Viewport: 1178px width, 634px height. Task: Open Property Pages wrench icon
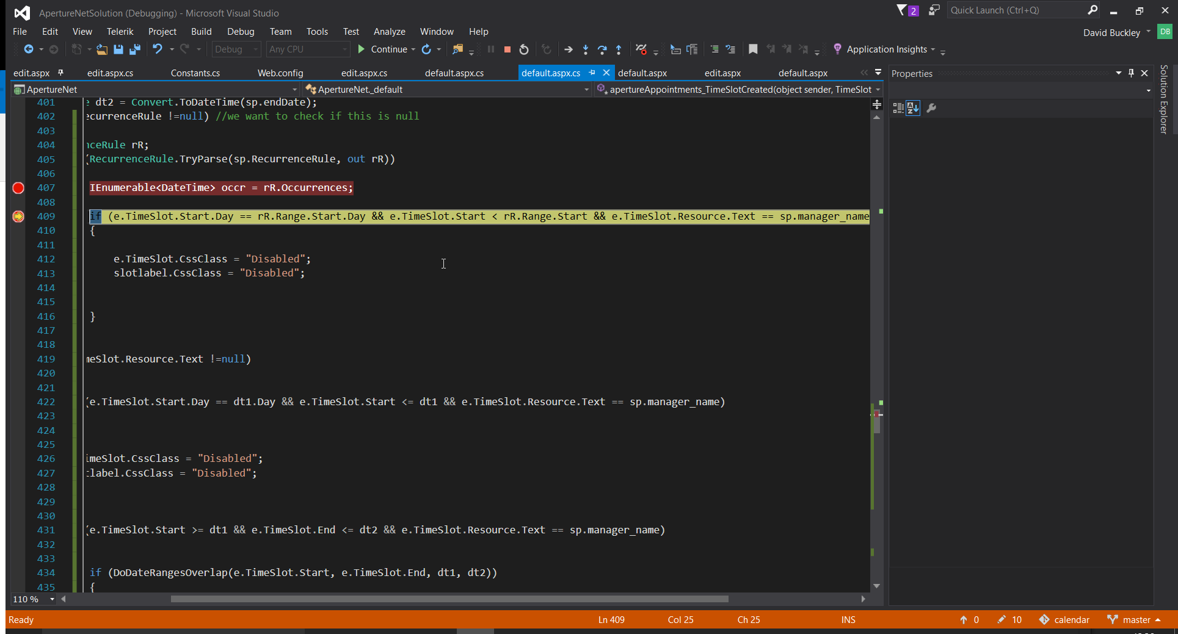coord(931,108)
